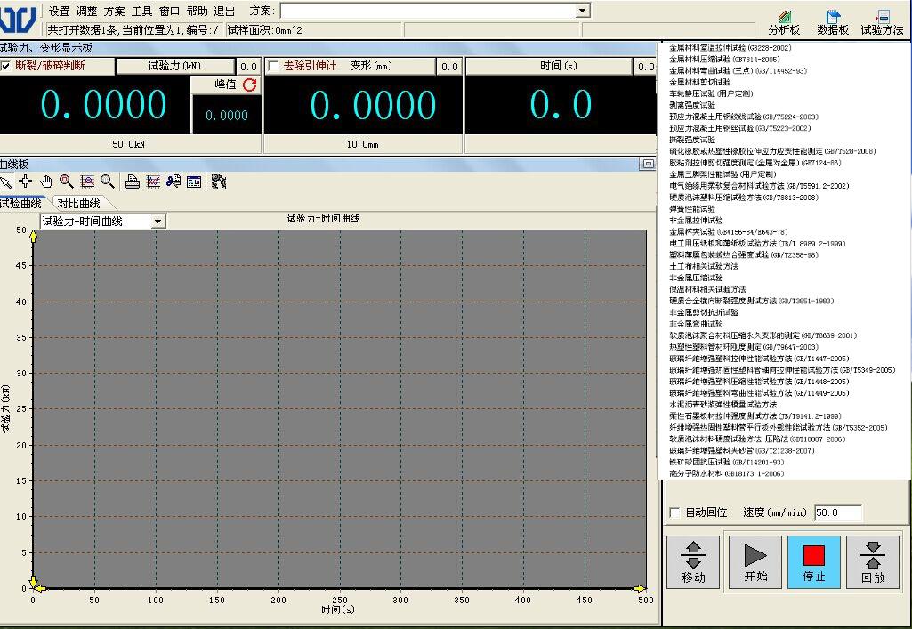Open the 方案 menu

coord(114,11)
